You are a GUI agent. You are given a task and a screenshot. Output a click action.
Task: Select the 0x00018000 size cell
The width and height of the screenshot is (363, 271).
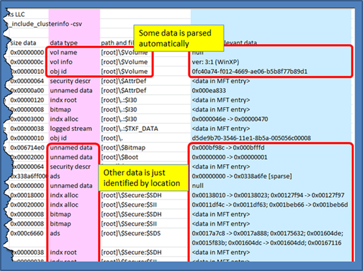pos(27,195)
